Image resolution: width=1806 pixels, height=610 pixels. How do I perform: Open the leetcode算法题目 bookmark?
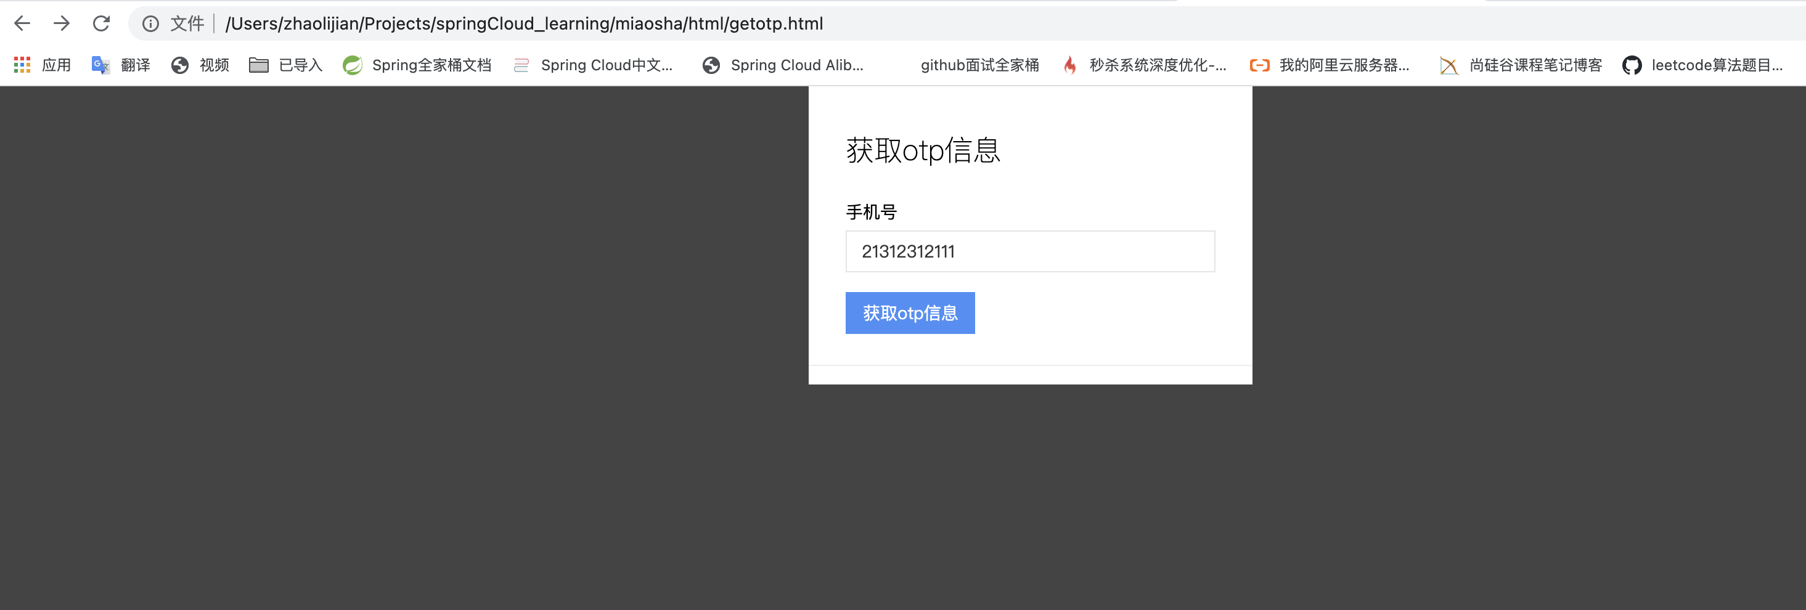(1702, 65)
